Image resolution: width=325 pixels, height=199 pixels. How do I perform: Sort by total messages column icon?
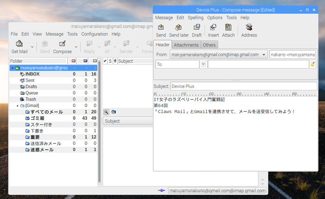(x=95, y=61)
